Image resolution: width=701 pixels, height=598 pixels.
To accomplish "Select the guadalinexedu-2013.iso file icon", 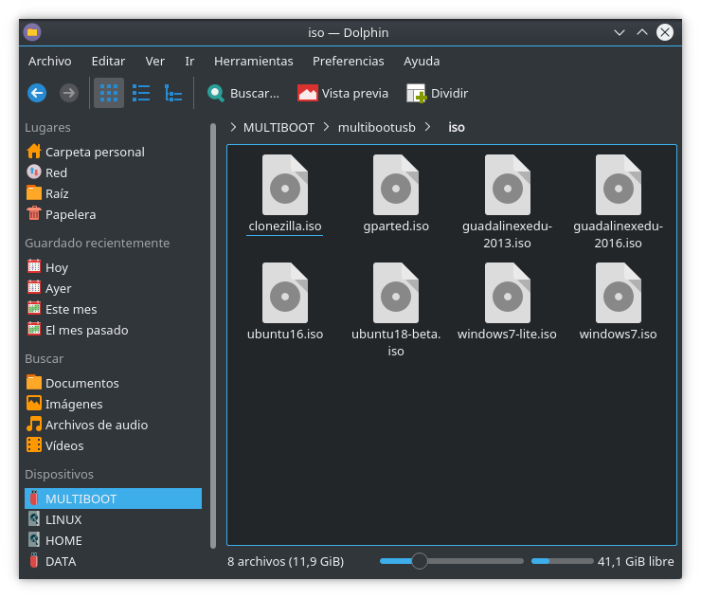I will coord(508,185).
